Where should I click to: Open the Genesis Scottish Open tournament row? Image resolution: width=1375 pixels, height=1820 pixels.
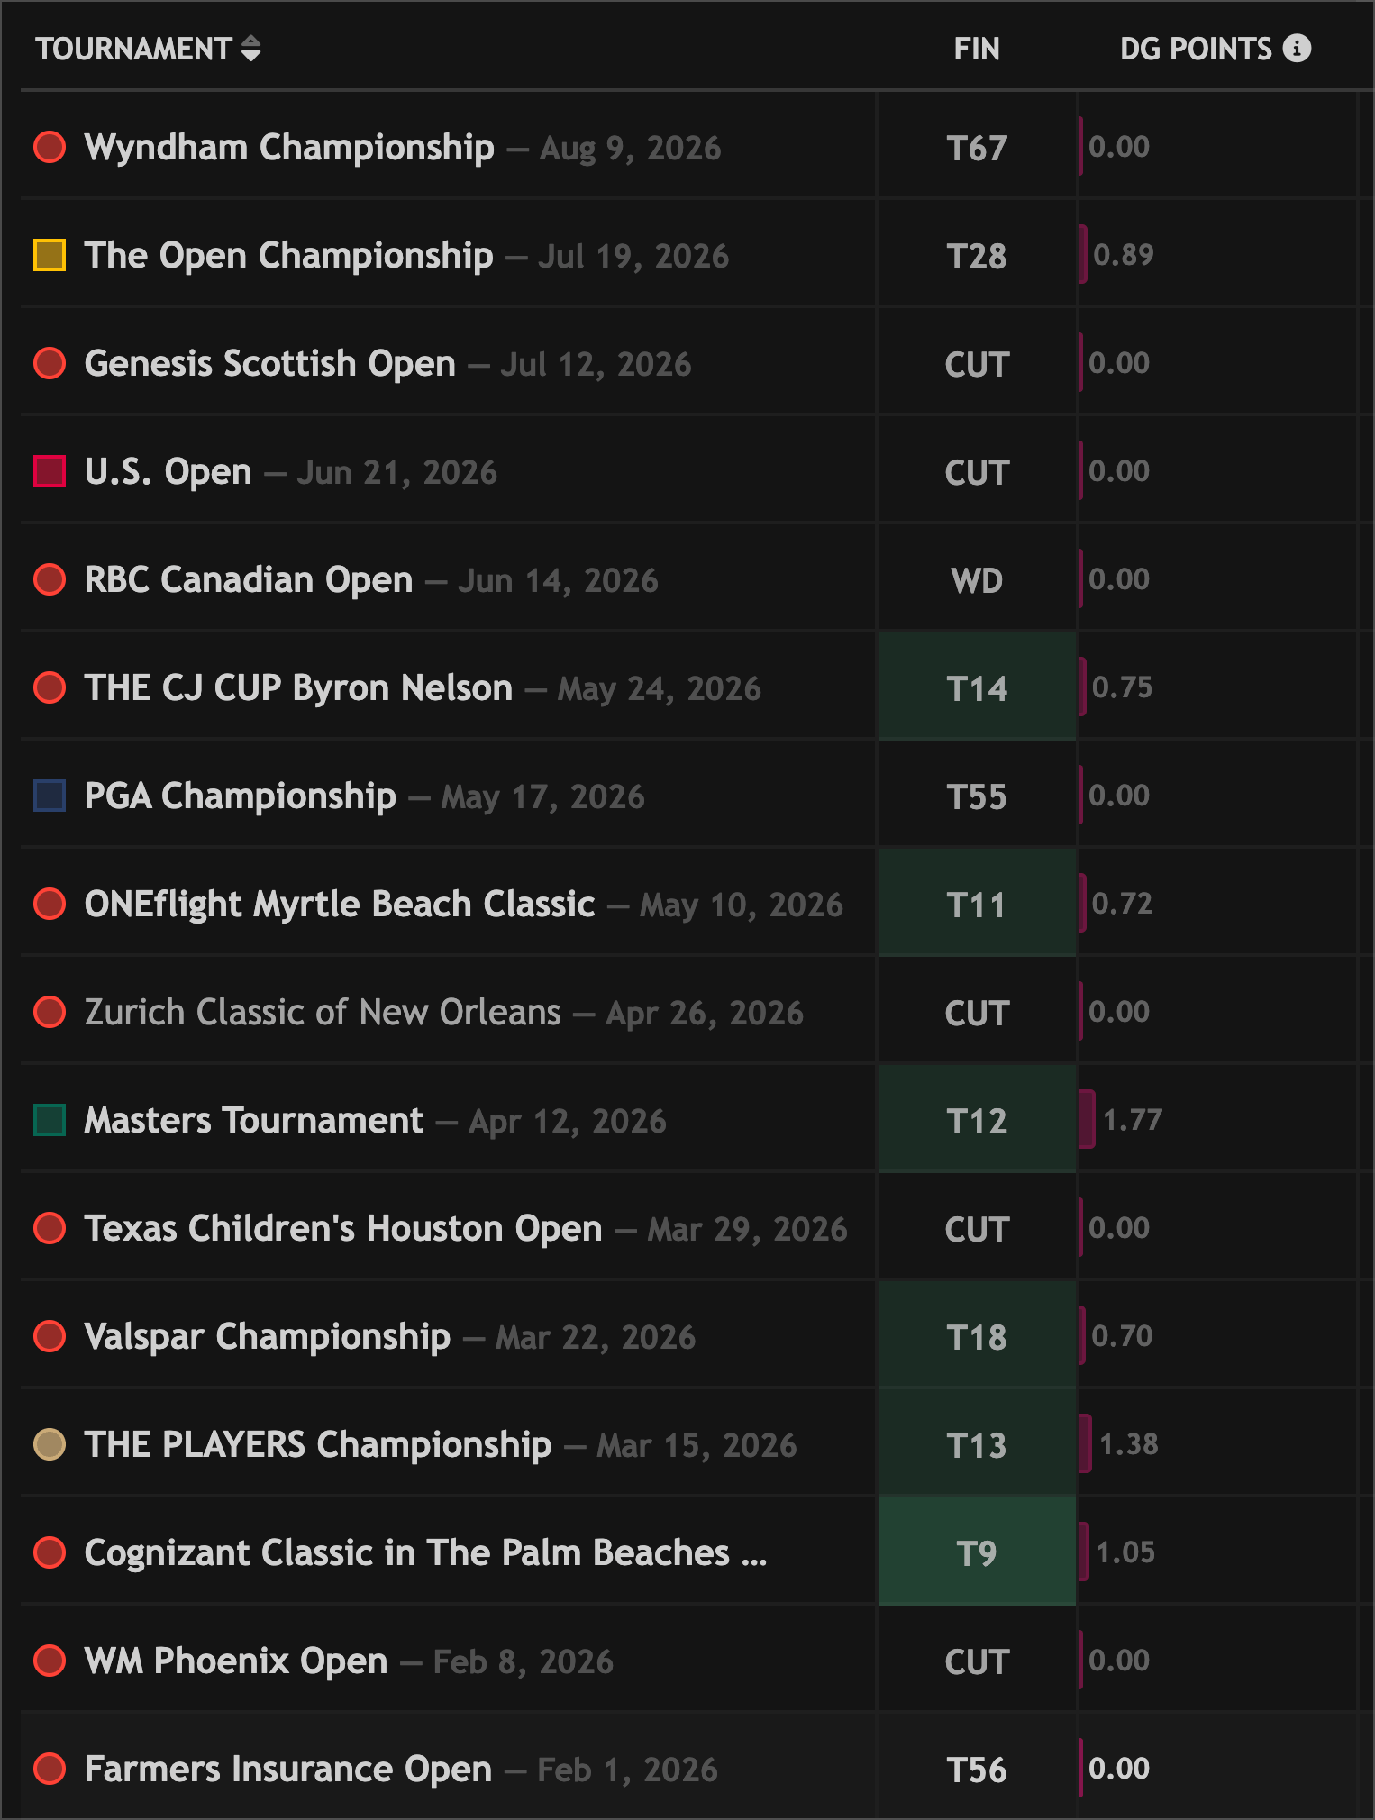[x=689, y=361]
